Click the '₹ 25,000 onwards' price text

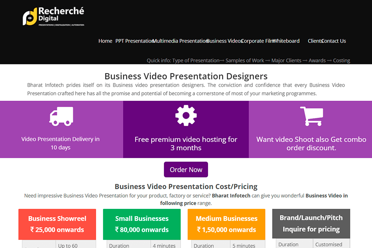(57, 230)
